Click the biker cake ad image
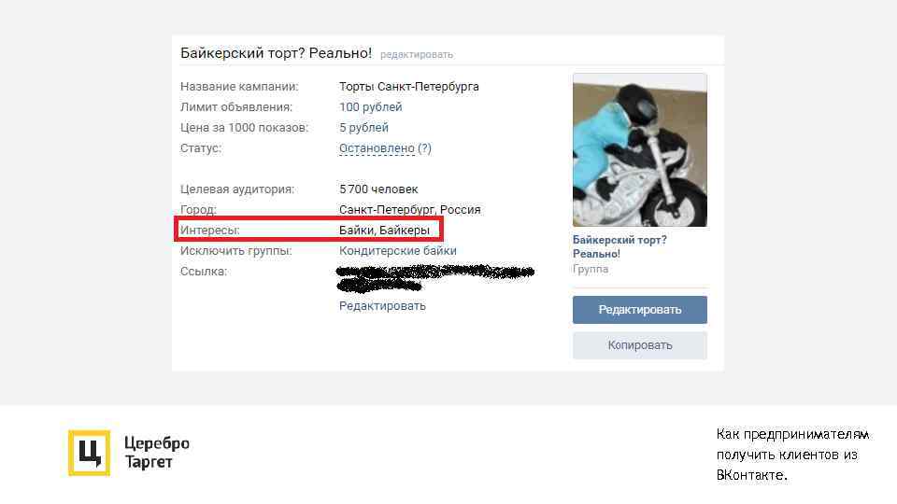This screenshot has width=897, height=504. pyautogui.click(x=639, y=149)
